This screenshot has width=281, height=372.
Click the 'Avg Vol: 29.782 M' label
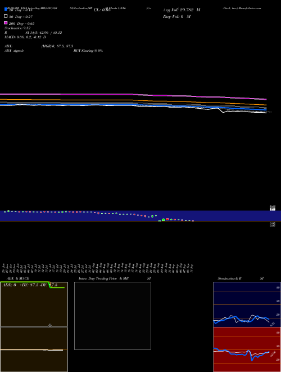click(182, 10)
